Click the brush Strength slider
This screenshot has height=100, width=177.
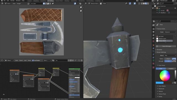pos(168,61)
